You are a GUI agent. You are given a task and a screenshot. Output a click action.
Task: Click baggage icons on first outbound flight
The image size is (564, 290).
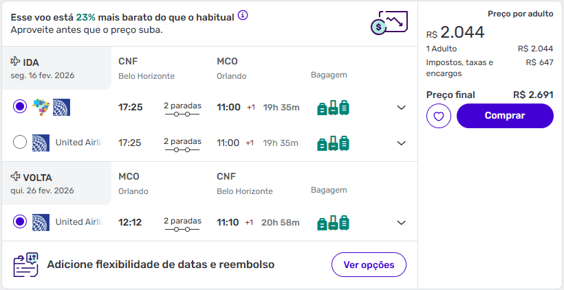coord(333,108)
